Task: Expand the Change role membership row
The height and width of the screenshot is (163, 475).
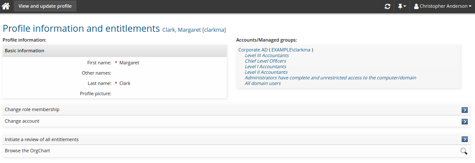Action: pyautogui.click(x=236, y=109)
